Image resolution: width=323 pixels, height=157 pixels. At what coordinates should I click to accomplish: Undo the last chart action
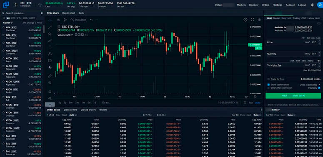[91, 20]
